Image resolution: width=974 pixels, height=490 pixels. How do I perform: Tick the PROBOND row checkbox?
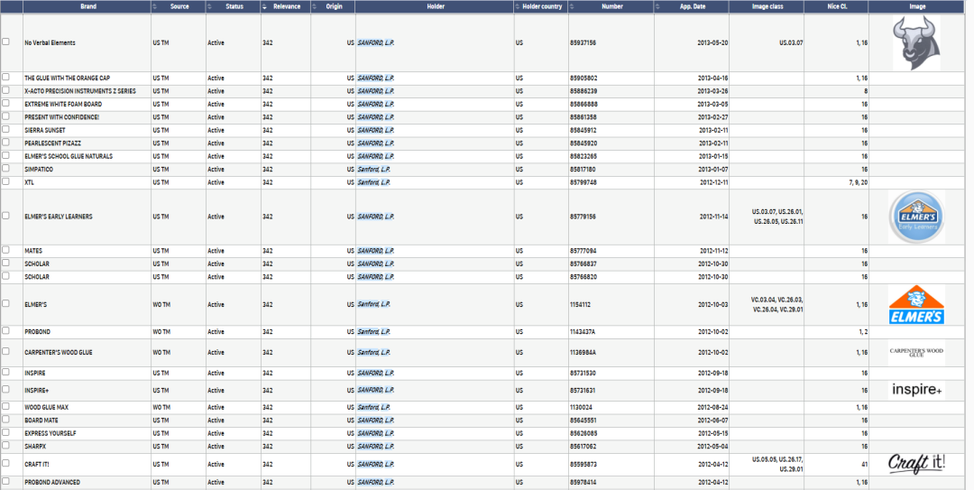tap(5, 331)
